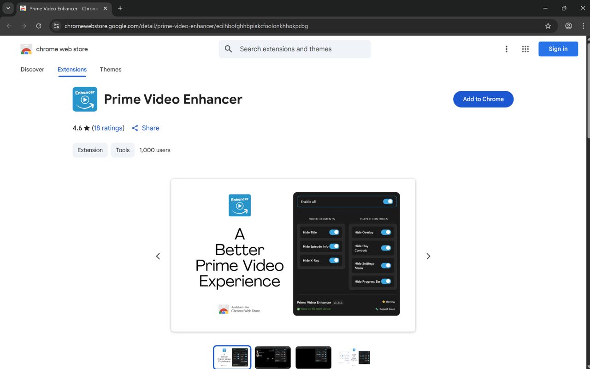Switch to the Extensions tab
590x369 pixels.
click(72, 70)
